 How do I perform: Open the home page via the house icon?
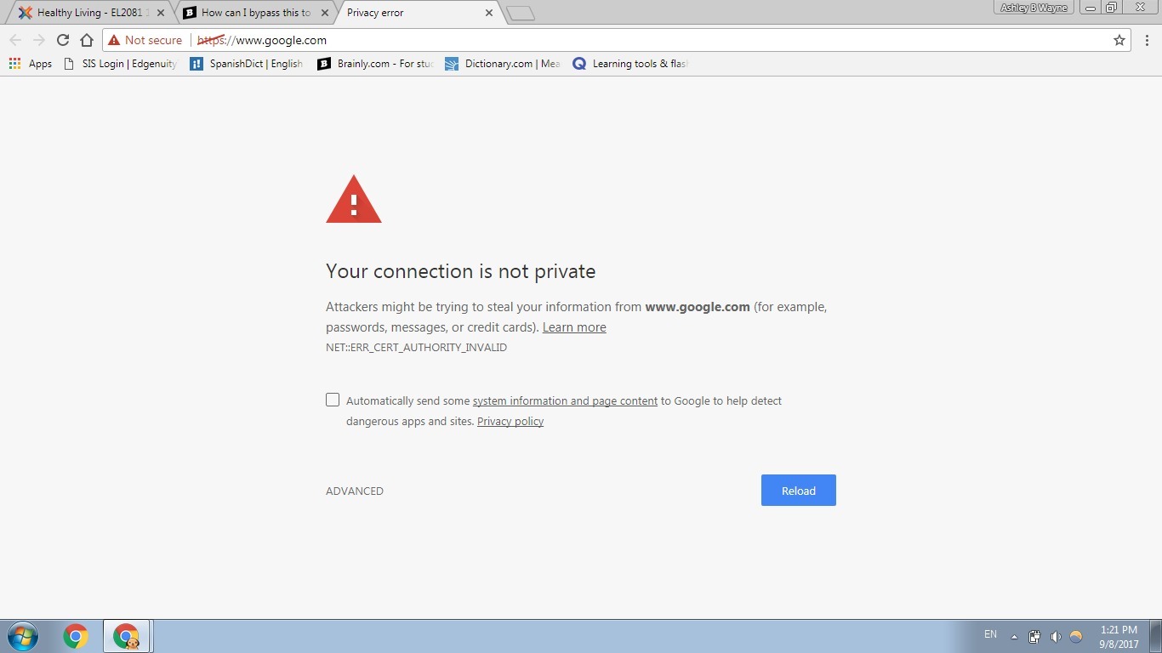[x=86, y=40]
